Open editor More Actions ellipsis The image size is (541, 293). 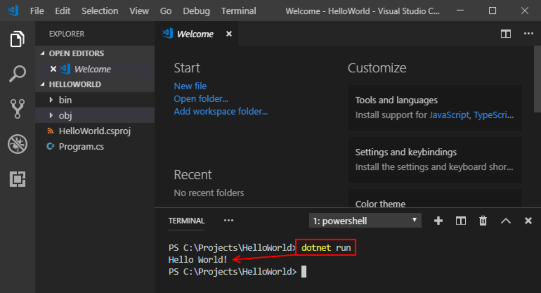pyautogui.click(x=528, y=34)
